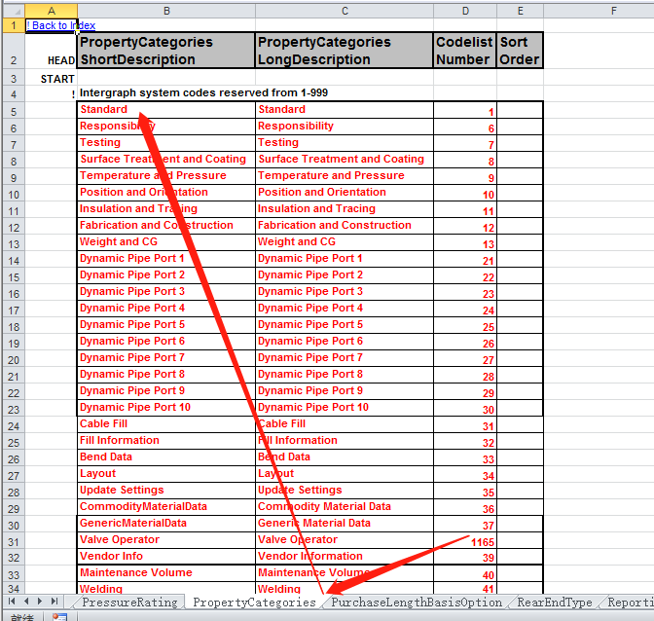Select short description 'GenericMaterialData'
This screenshot has height=621, width=654.
pos(166,523)
